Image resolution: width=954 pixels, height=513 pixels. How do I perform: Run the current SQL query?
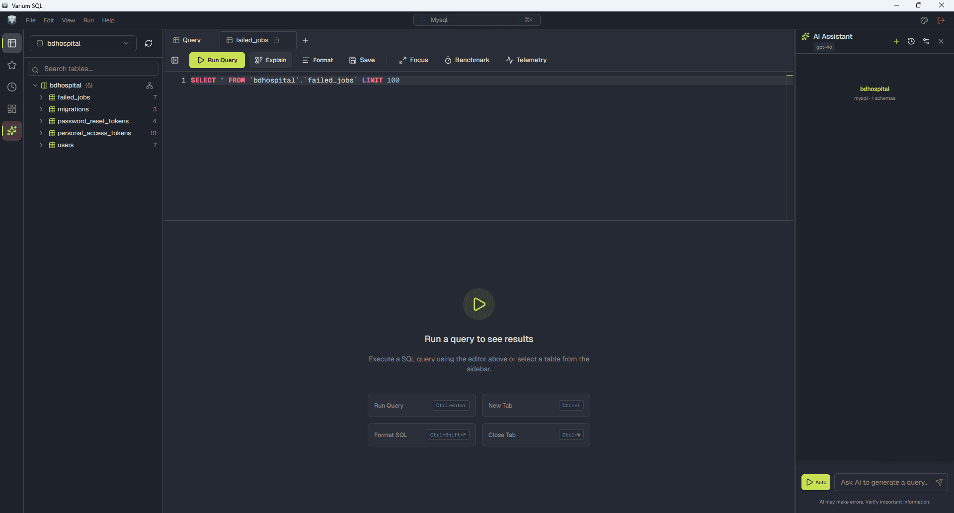tap(217, 60)
